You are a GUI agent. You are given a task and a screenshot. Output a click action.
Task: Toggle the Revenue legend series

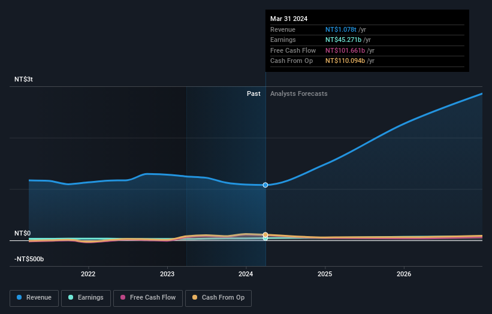[34, 298]
